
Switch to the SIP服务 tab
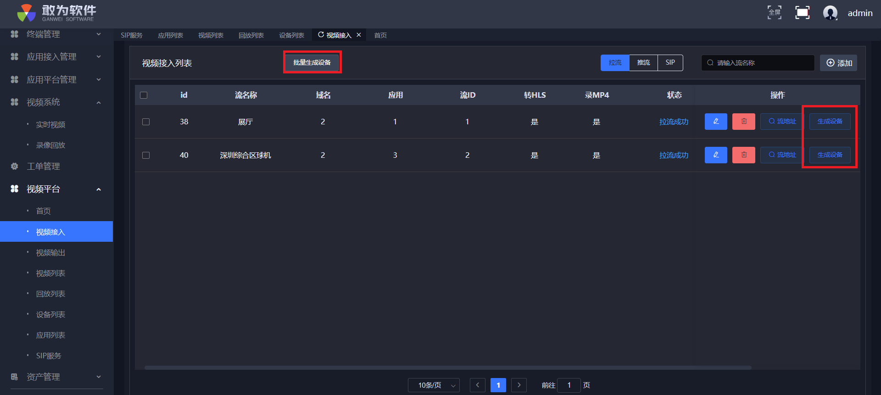(132, 35)
